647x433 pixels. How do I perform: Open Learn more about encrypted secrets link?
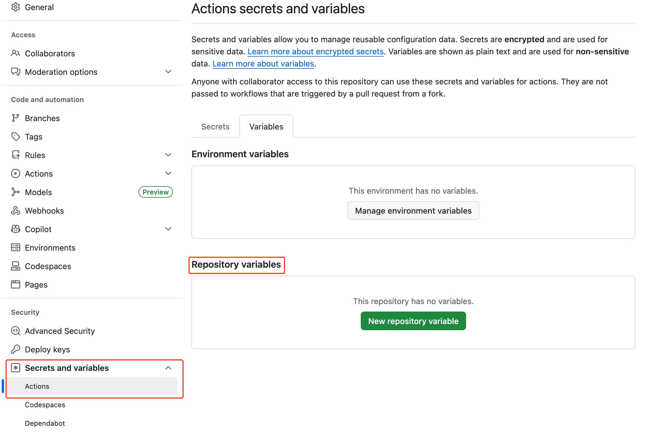(316, 51)
